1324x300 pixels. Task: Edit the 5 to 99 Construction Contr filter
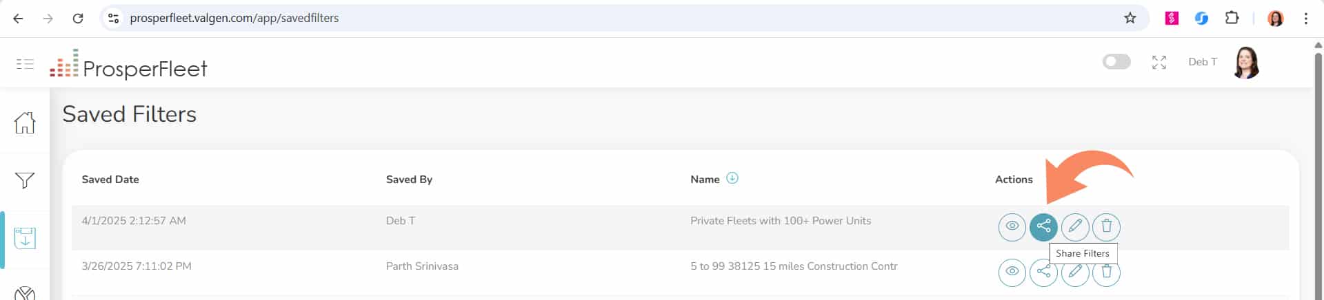(x=1075, y=272)
